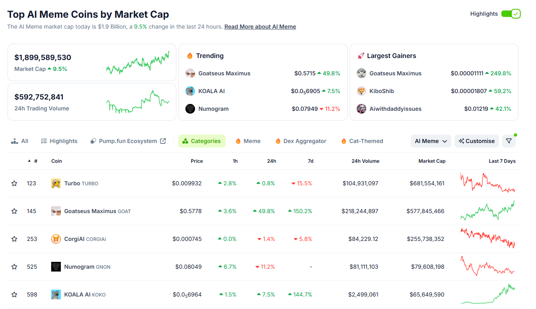This screenshot has height=309, width=536.
Task: Switch to the All tab
Action: [20, 141]
